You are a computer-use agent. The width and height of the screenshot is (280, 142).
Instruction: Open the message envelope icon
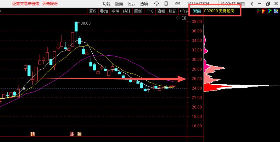177,4
